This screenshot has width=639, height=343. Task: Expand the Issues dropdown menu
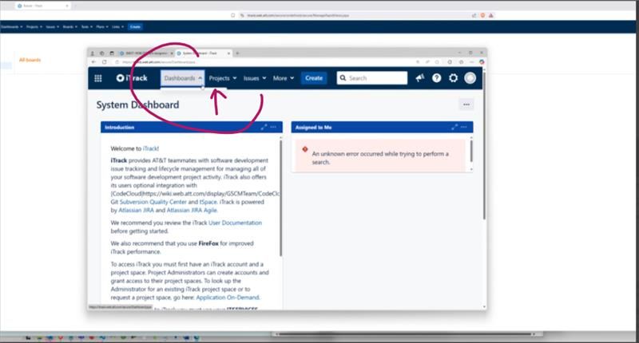pos(255,77)
